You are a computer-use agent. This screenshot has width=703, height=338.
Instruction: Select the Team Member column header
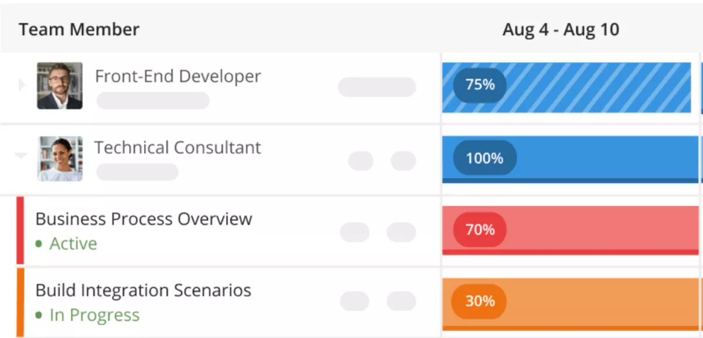click(79, 29)
